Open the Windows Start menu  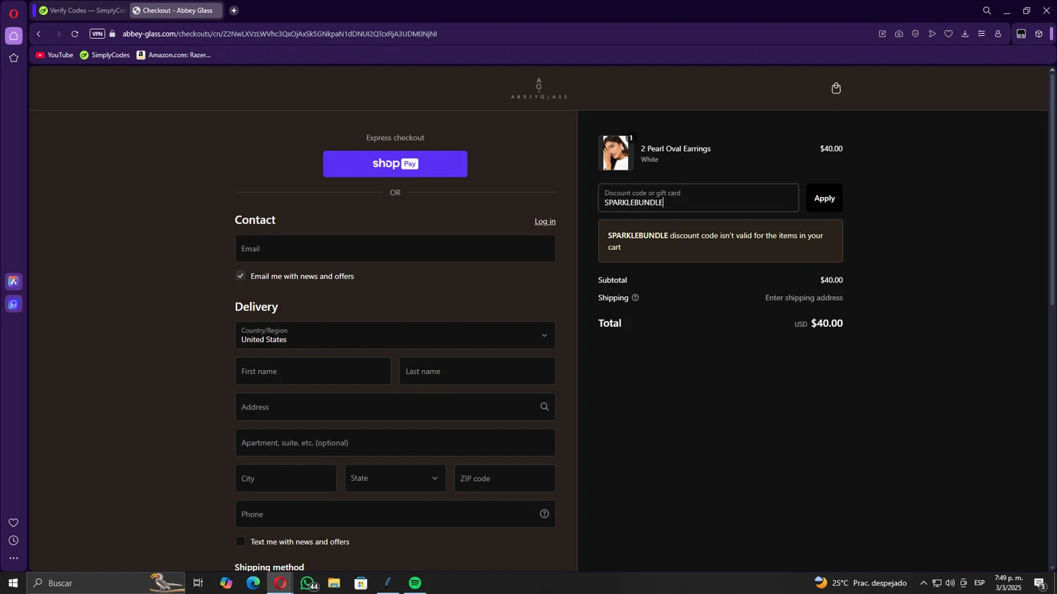[13, 583]
